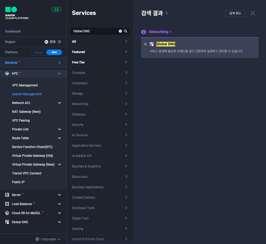Viewport: 266px width, 244px height.
Task: Collapse the VPC menu section
Action: pyautogui.click(x=59, y=74)
